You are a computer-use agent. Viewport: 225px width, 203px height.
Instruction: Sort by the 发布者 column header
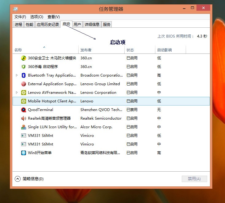point(102,50)
